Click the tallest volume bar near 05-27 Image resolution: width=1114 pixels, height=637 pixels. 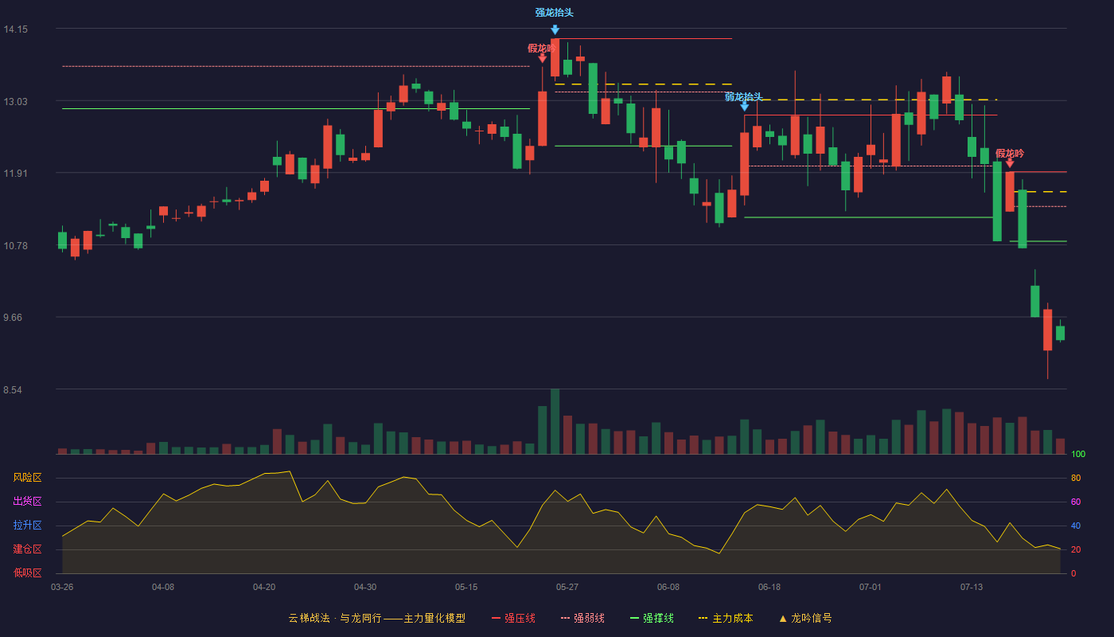(x=555, y=421)
